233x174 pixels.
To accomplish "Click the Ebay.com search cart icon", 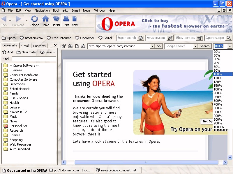I will (x=200, y=38).
